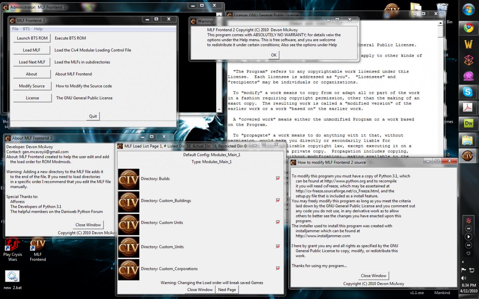479x299 pixels.
Task: Open the Windows Start orb
Action: (468, 9)
